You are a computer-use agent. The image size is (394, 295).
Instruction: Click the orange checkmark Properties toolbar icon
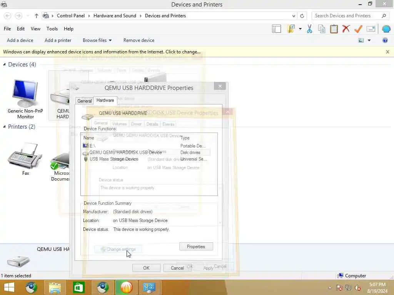358,29
